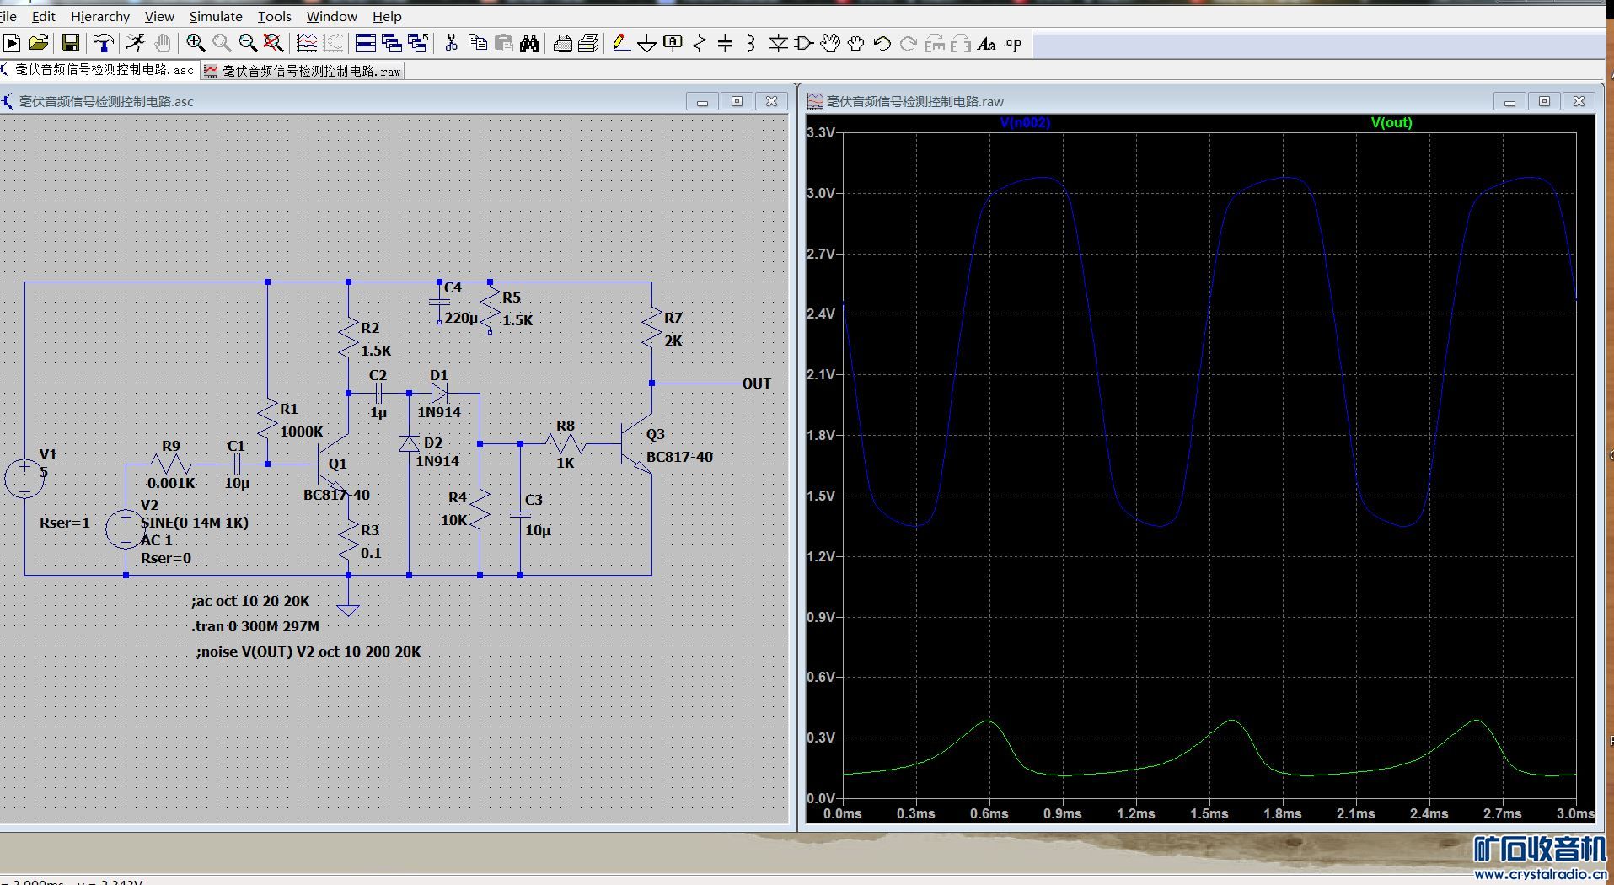Click the Zoom to Fit icon
Image resolution: width=1614 pixels, height=885 pixels.
tap(273, 43)
